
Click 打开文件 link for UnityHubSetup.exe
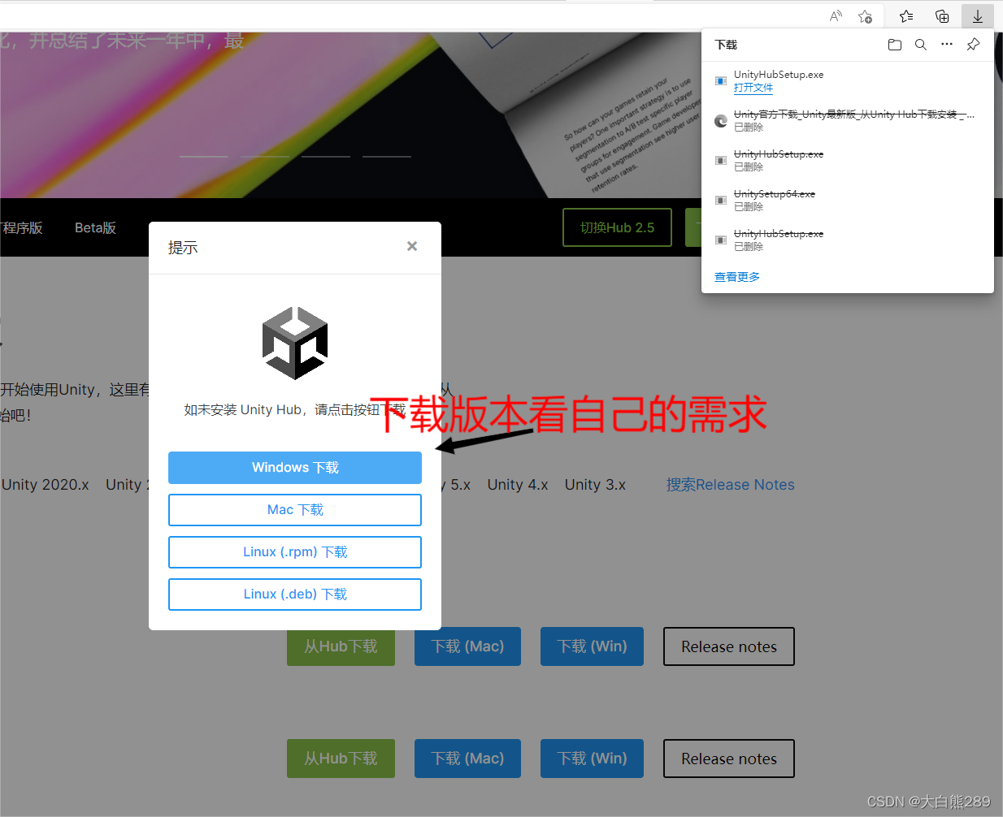coord(753,88)
